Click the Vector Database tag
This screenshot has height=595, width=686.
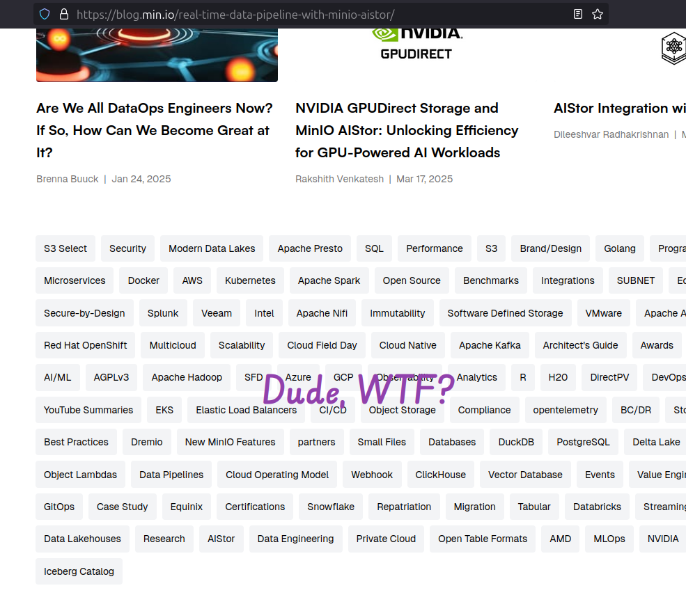pos(525,475)
